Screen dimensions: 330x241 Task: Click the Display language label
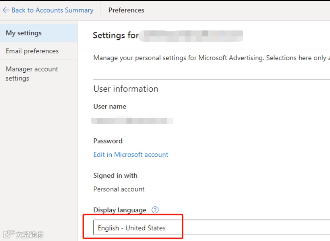[120, 210]
